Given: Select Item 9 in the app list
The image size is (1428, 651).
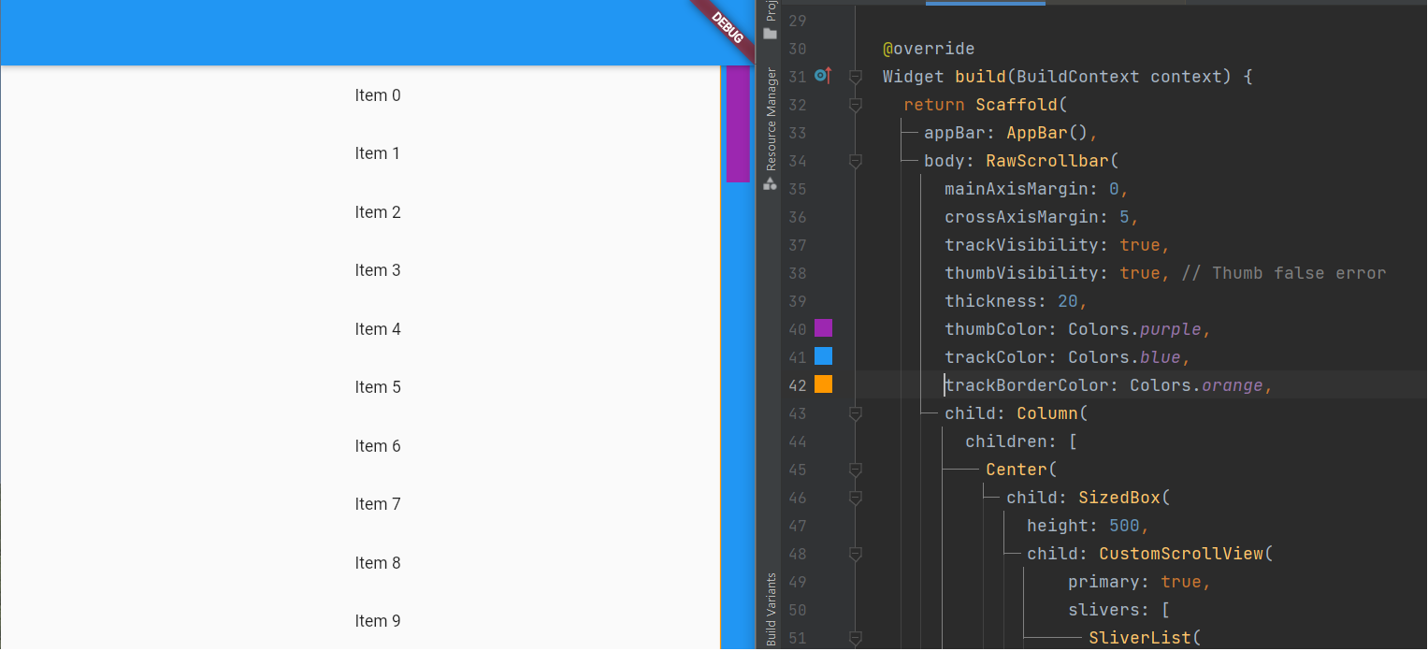Looking at the screenshot, I should coord(378,621).
